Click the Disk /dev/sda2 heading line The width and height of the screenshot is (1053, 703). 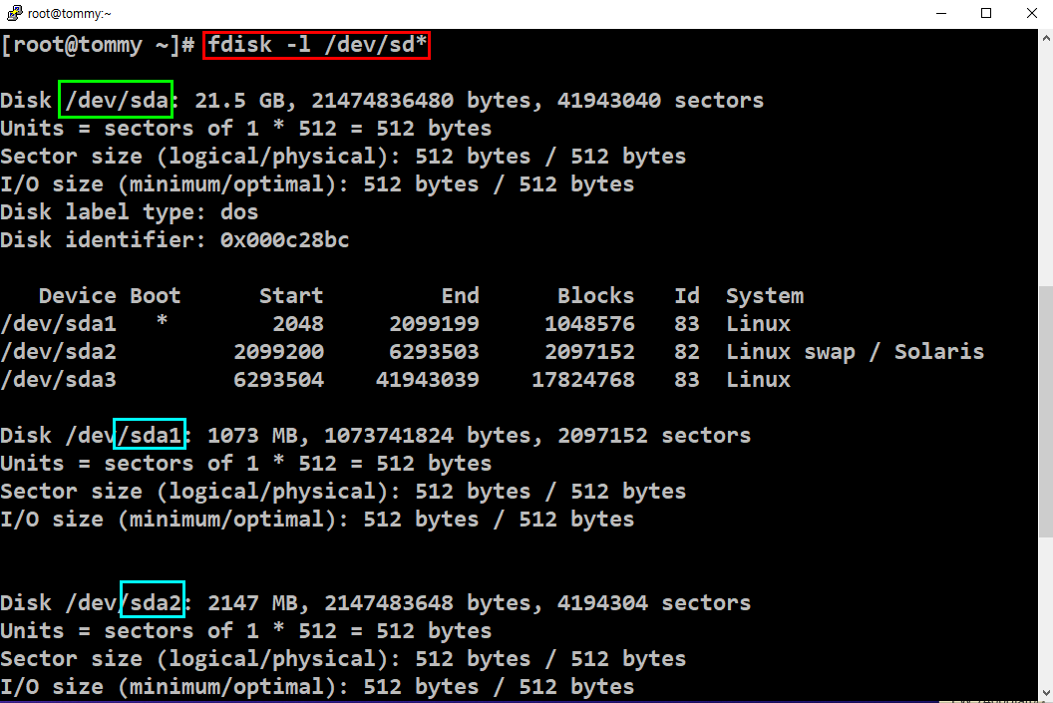click(x=375, y=602)
